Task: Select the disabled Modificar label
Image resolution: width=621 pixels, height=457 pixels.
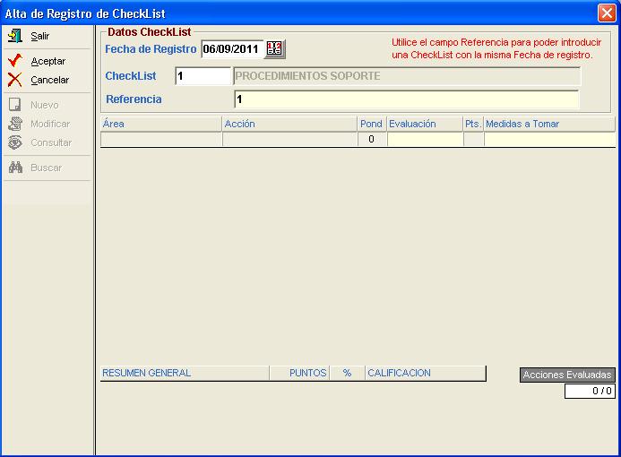Action: [x=50, y=124]
